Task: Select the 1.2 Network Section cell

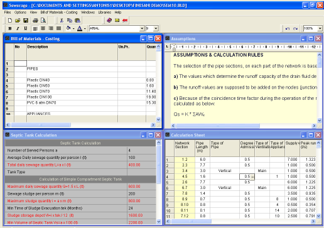Action: click(185, 160)
